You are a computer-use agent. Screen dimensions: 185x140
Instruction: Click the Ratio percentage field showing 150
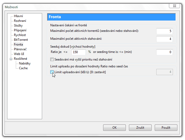[79, 52]
